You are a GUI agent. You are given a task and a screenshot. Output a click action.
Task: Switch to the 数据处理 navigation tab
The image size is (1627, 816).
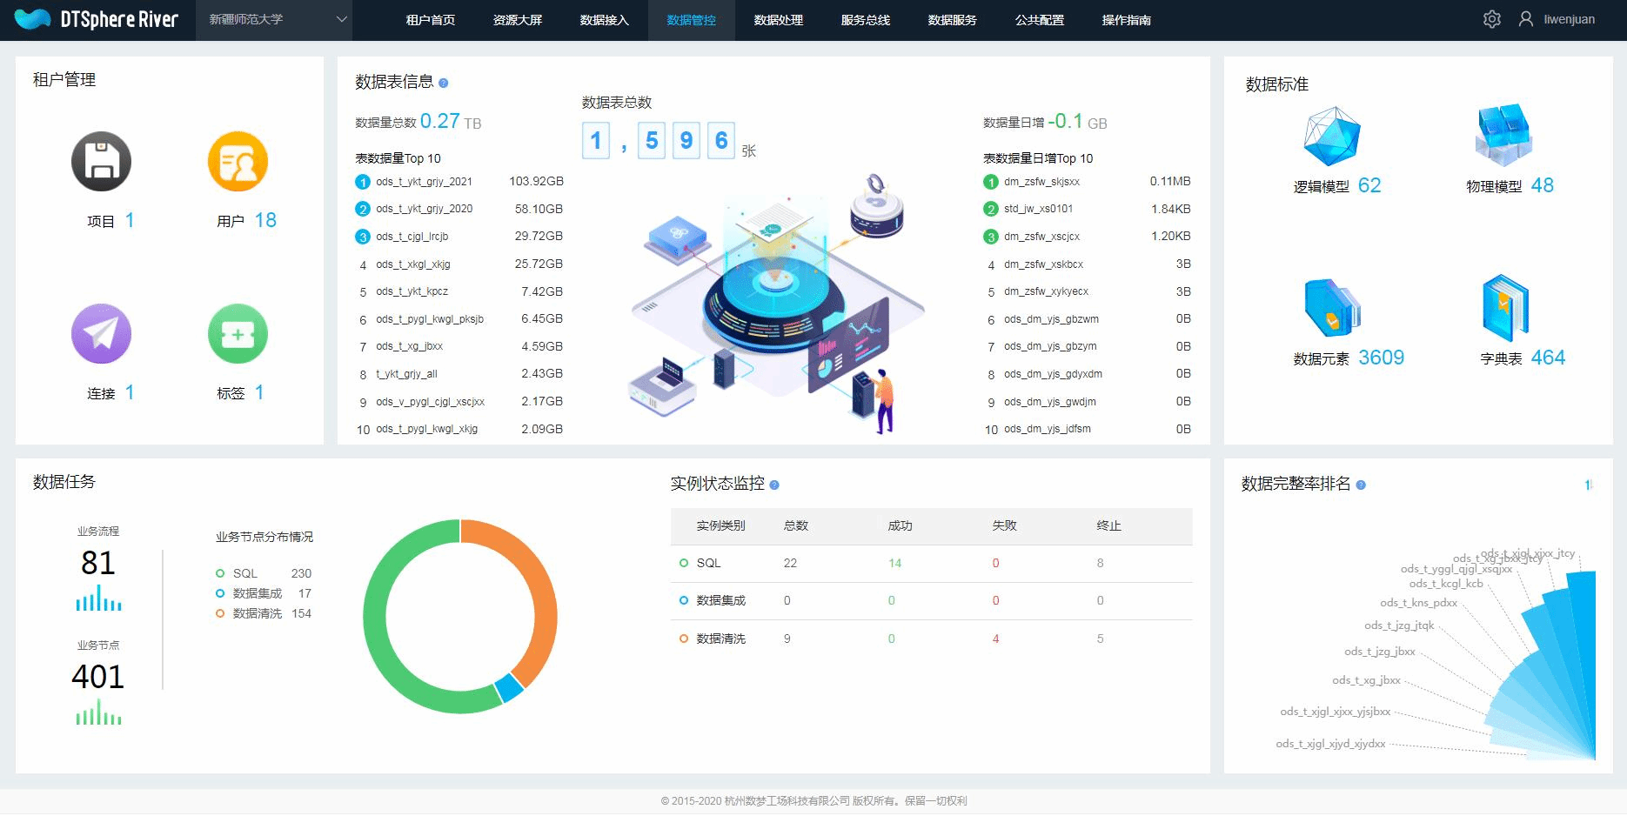(x=778, y=20)
